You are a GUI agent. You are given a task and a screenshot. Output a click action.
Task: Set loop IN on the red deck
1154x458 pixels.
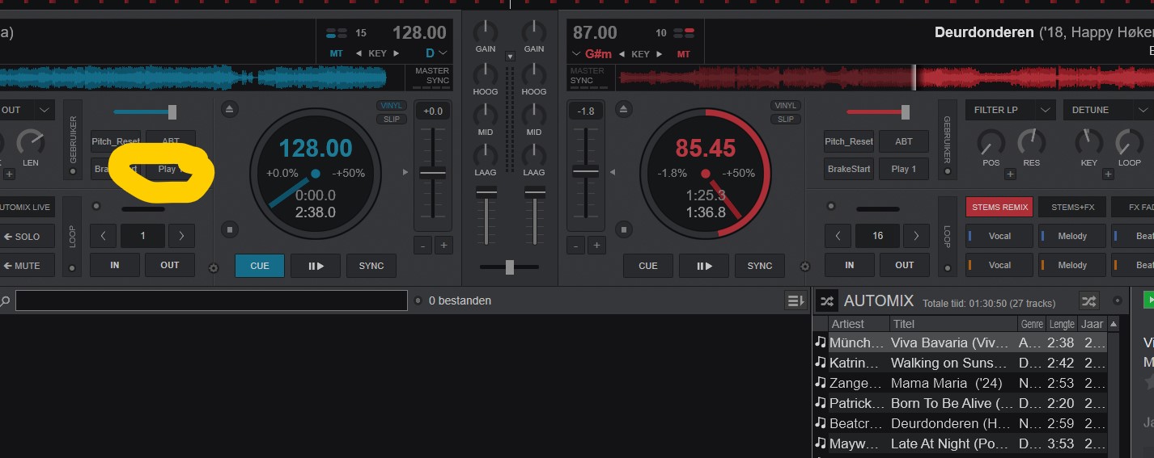click(850, 265)
